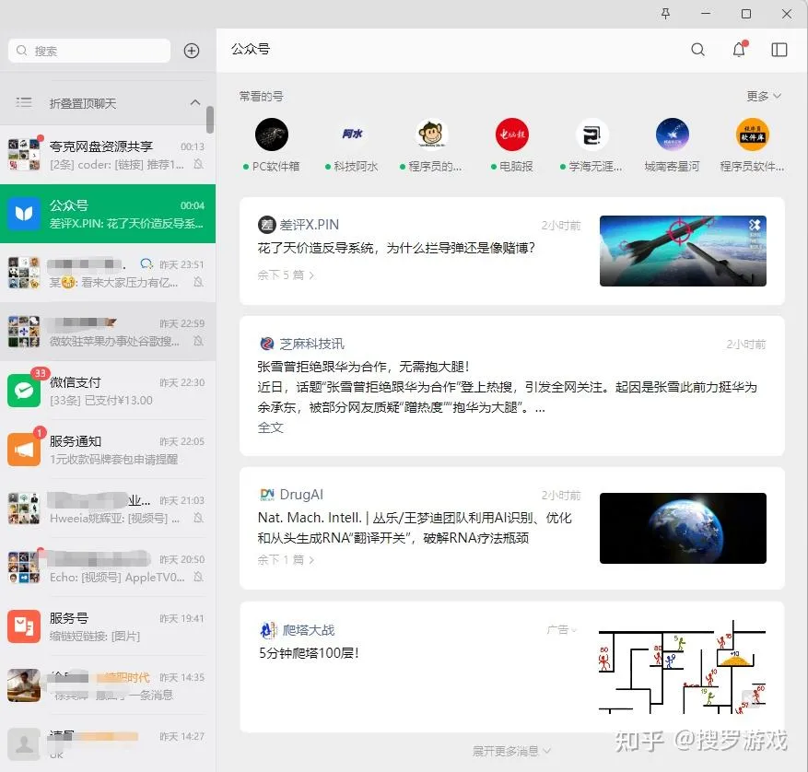Expand the 更多 dropdown for frequent accounts
The width and height of the screenshot is (808, 772).
(x=764, y=96)
